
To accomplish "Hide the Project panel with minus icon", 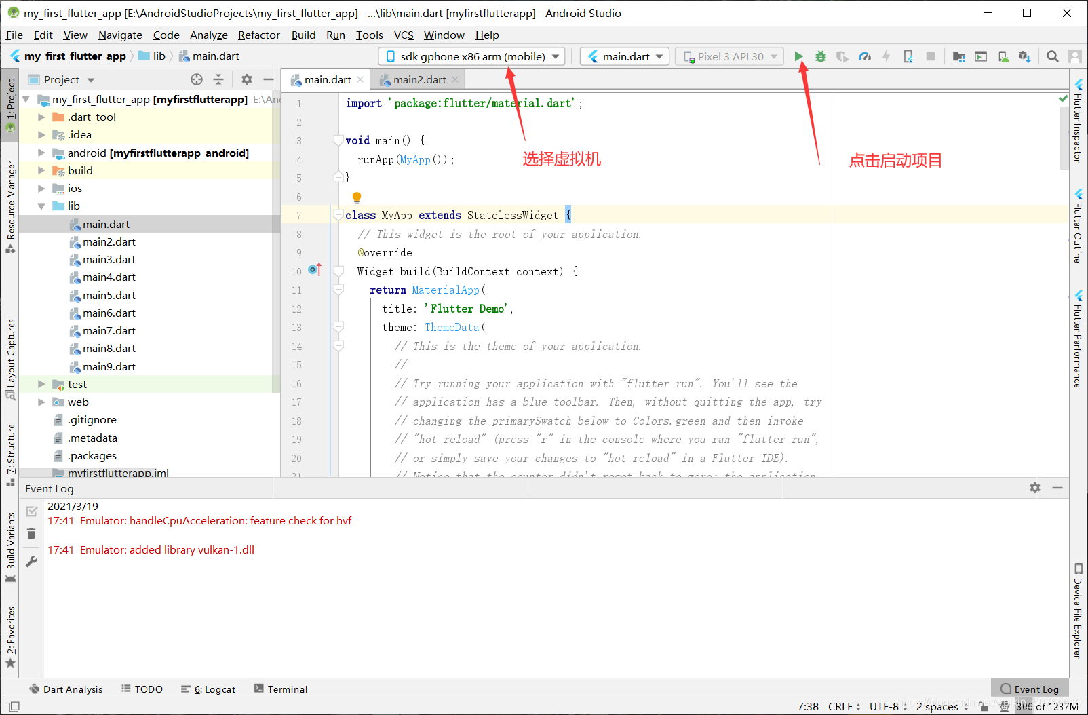I will tap(269, 79).
